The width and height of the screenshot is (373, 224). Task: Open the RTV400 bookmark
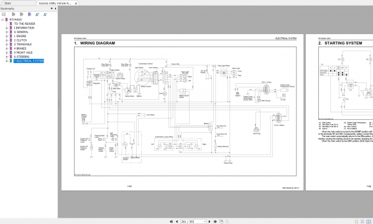coord(16,20)
